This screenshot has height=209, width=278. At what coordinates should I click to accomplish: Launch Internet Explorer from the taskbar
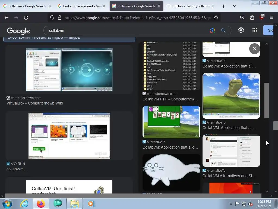[24, 204]
